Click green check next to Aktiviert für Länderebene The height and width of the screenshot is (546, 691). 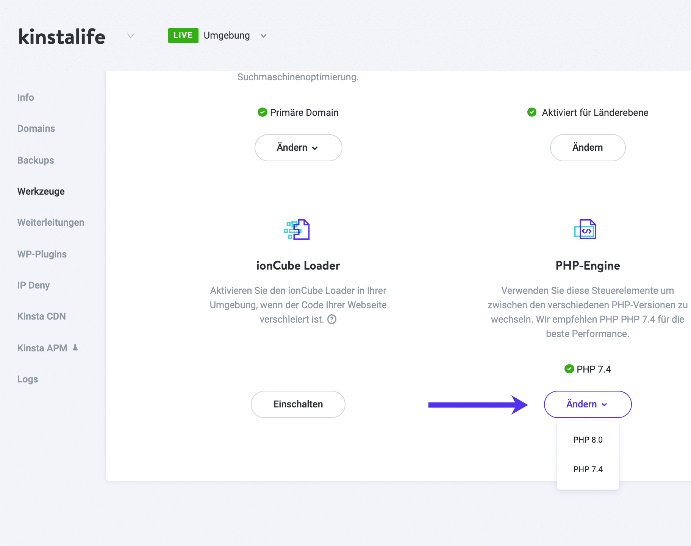(x=532, y=112)
